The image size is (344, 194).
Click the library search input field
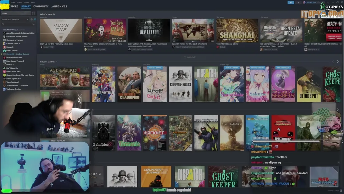(17, 25)
